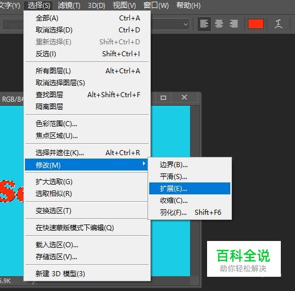The width and height of the screenshot is (295, 291).
Task: Expand the 修改(M) submenu
Action: (86, 165)
